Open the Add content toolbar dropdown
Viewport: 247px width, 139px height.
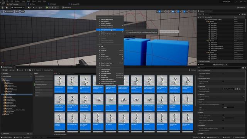(29, 8)
